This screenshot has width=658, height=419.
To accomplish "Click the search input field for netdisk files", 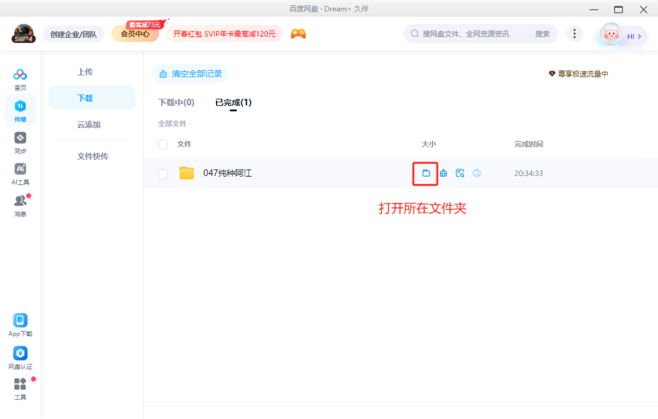I will point(474,34).
